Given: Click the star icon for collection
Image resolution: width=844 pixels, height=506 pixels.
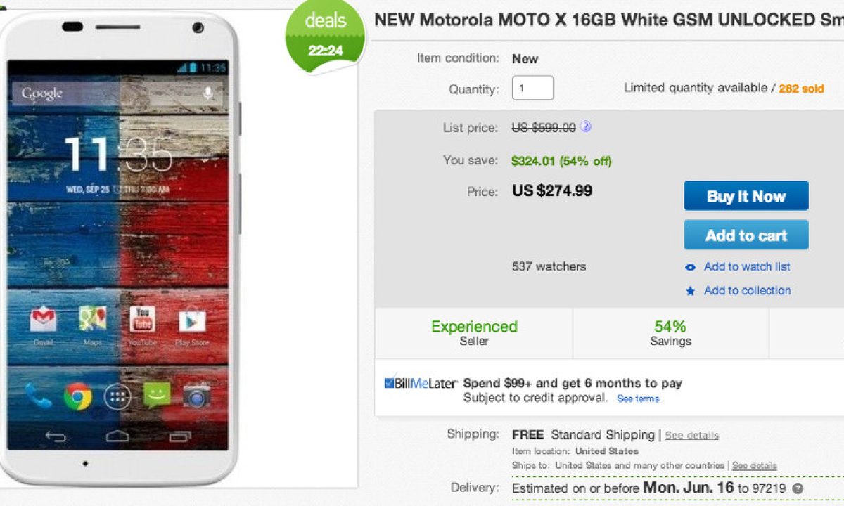Looking at the screenshot, I should (x=691, y=291).
